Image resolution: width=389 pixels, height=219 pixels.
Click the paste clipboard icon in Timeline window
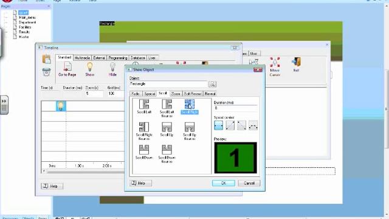tap(46, 60)
